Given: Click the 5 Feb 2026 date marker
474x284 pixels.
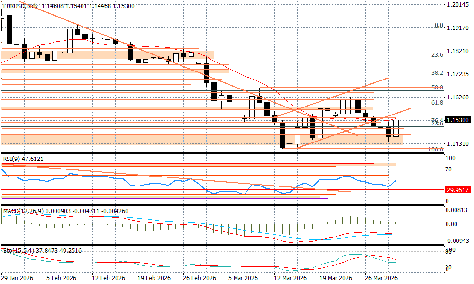Looking at the screenshot, I should point(60,278).
